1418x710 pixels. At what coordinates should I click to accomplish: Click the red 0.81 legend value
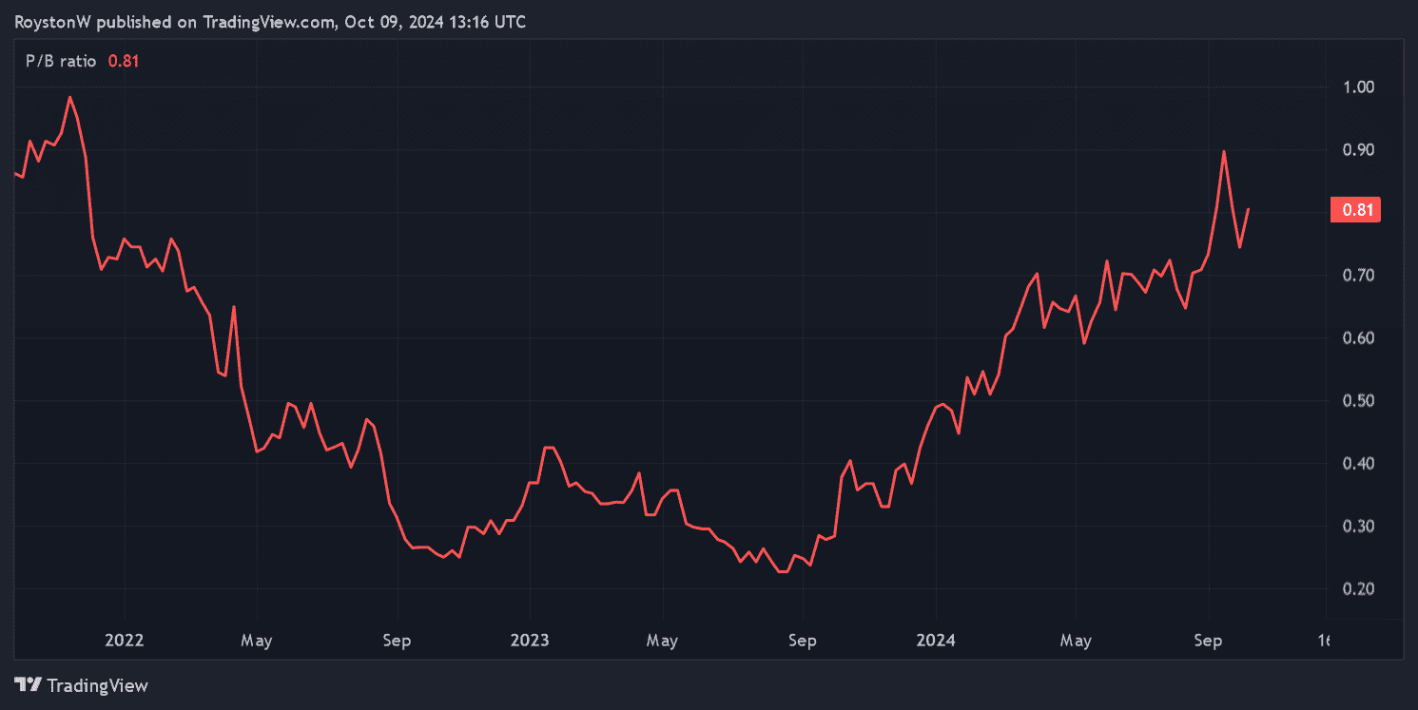(124, 61)
